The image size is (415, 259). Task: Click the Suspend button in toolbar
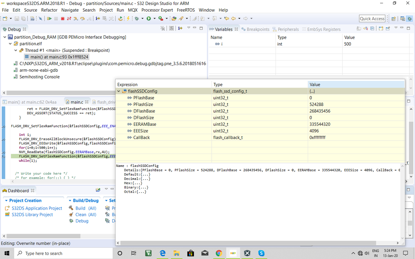coord(56,19)
